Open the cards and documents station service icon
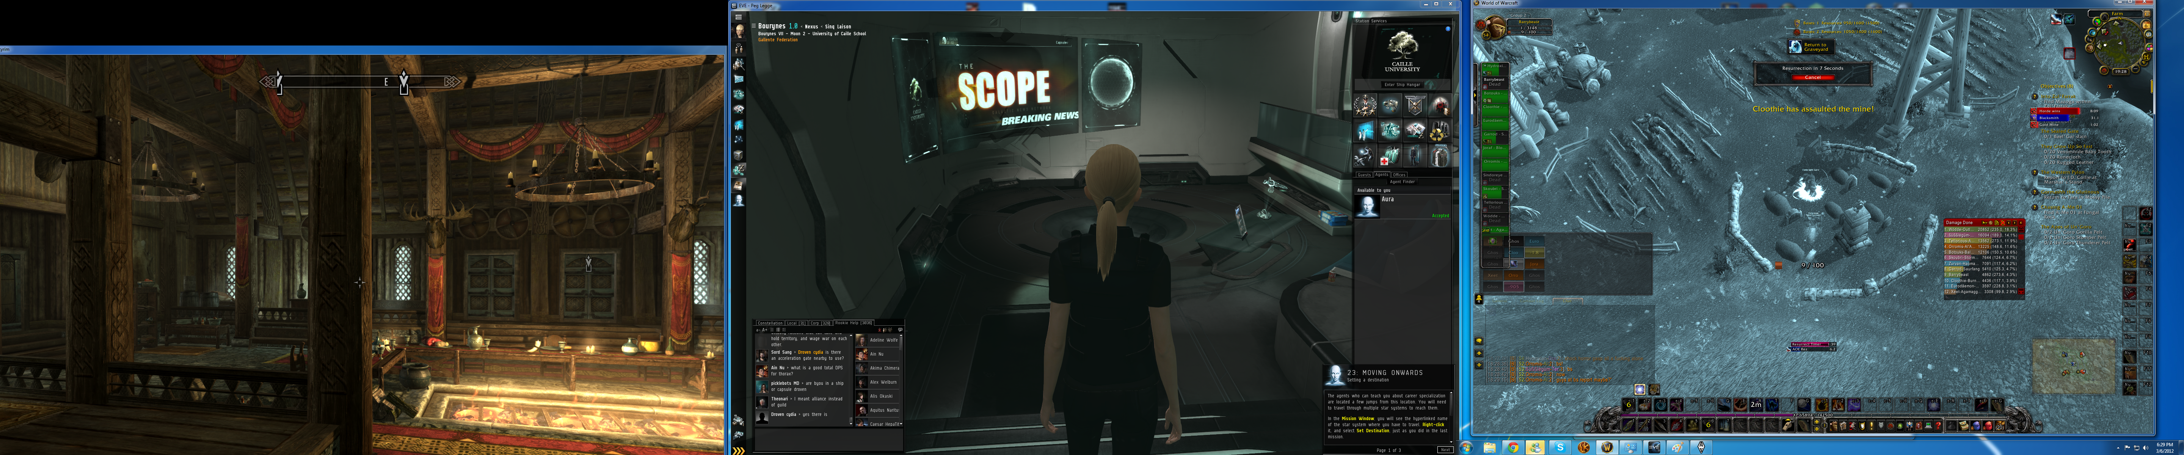The width and height of the screenshot is (2184, 455). click(1415, 130)
